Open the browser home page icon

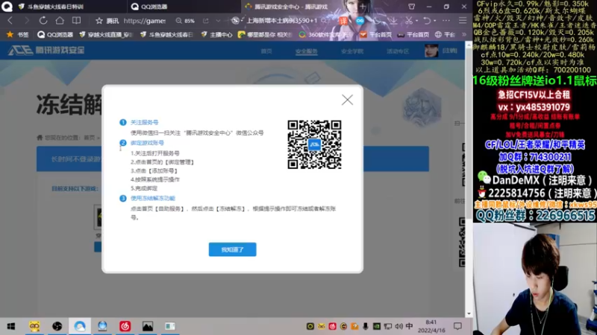pyautogui.click(x=60, y=21)
